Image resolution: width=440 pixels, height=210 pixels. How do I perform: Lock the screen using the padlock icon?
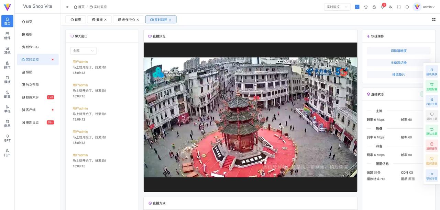(374, 7)
